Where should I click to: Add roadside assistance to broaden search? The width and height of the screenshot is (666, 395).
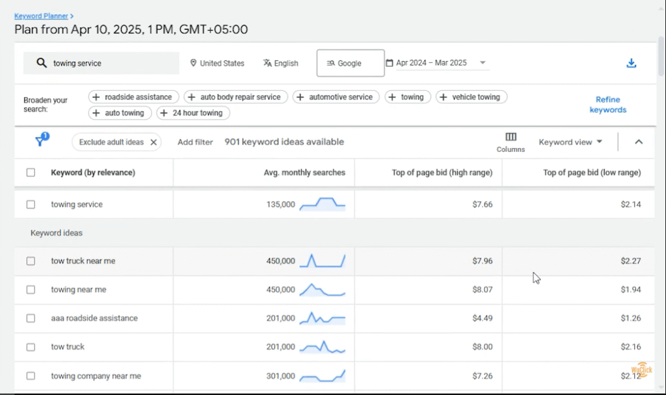(133, 97)
